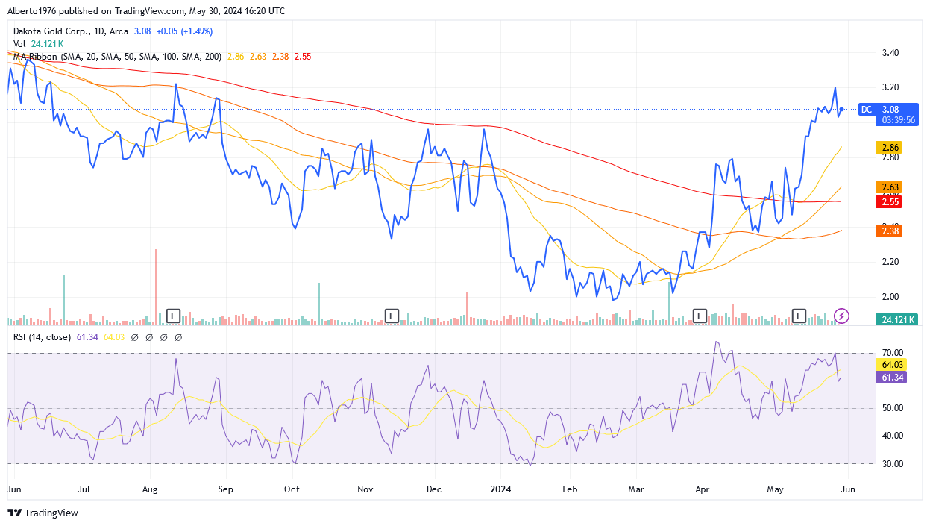
Task: Click the 40.00 RSI scale label
Action: 893,436
